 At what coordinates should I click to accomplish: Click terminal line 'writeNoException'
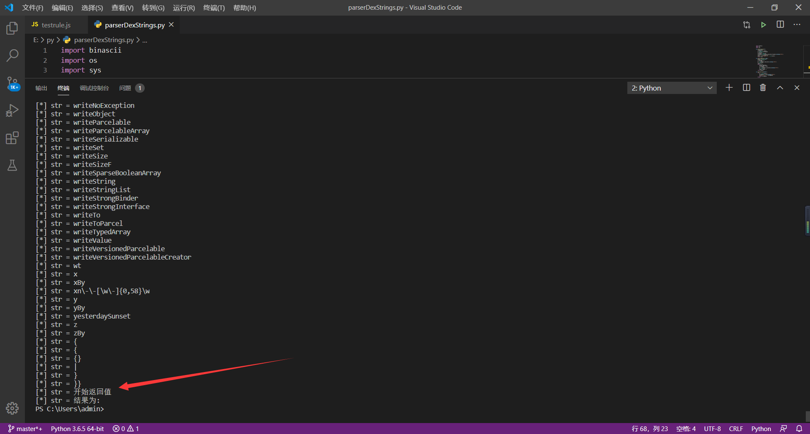[x=85, y=105]
